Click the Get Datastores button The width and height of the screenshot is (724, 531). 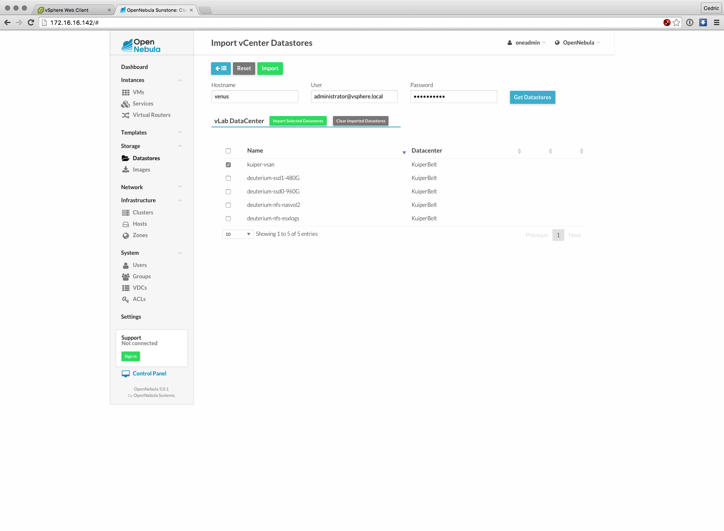(x=532, y=98)
